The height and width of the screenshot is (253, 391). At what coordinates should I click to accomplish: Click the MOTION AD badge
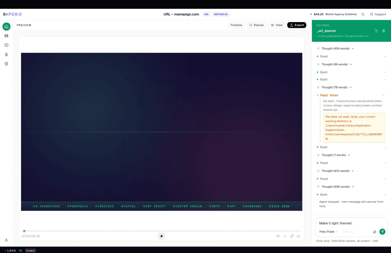[221, 14]
